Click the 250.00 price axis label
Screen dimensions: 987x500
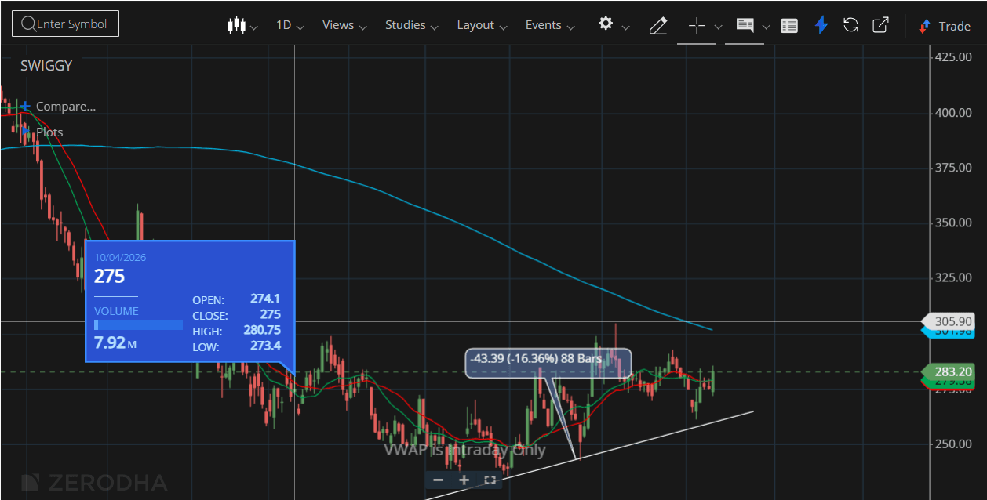coord(954,444)
